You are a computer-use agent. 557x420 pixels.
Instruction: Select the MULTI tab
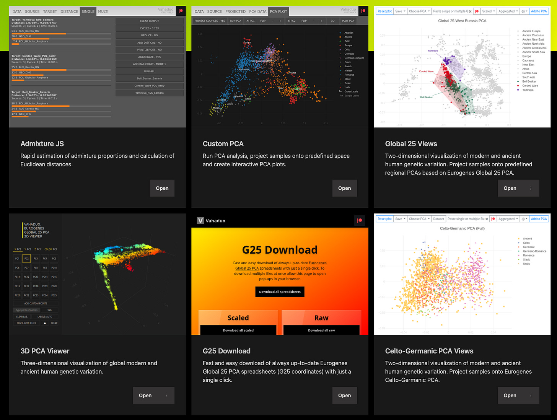pos(103,11)
